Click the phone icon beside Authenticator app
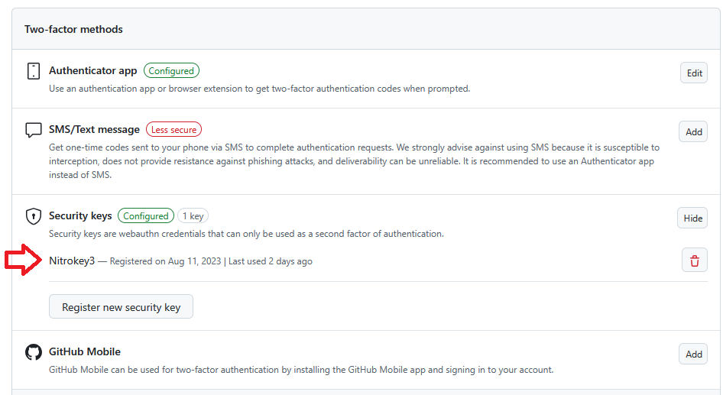 [x=33, y=71]
